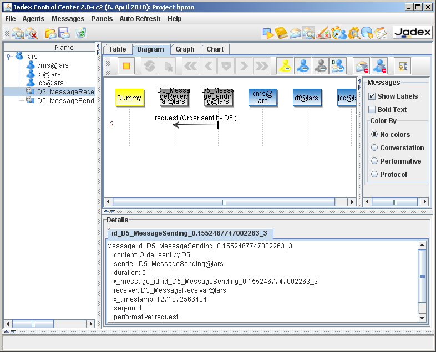
Task: Open the Starter plugin with play icon
Action: click(268, 33)
